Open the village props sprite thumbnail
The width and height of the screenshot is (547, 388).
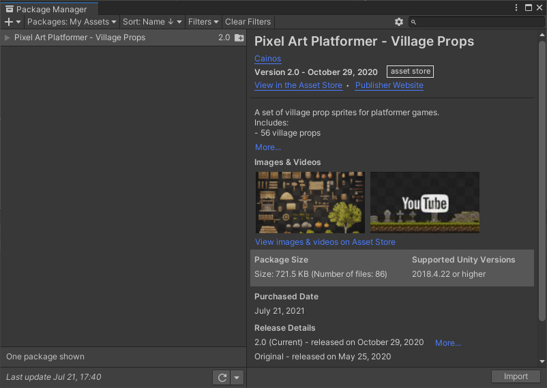(310, 203)
